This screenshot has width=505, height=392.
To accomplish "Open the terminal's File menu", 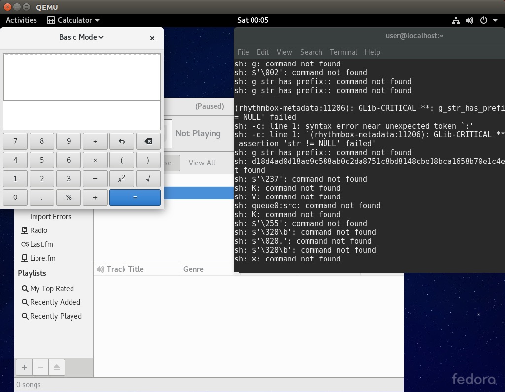I will coord(243,52).
